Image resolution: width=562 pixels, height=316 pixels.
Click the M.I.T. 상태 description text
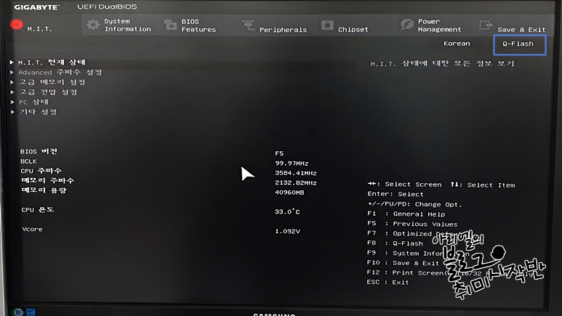click(x=442, y=64)
